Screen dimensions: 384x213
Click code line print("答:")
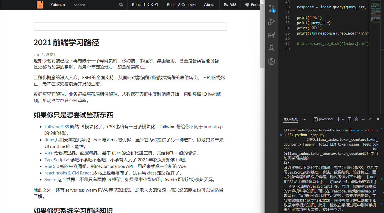point(309,28)
